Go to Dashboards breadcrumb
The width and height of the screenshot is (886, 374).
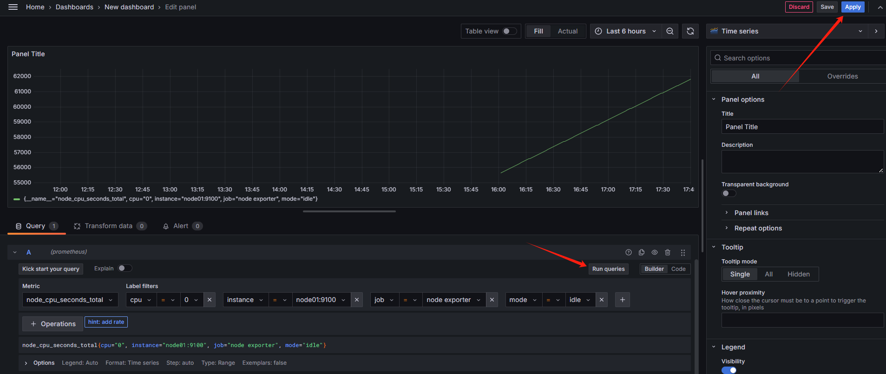(74, 7)
